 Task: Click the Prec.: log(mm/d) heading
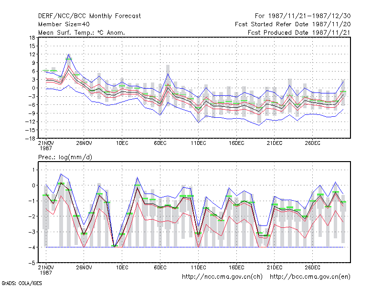click(x=65, y=157)
